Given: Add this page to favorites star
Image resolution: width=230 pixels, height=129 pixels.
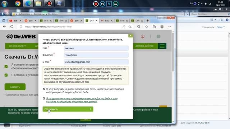Looking at the screenshot, I should coord(130,27).
